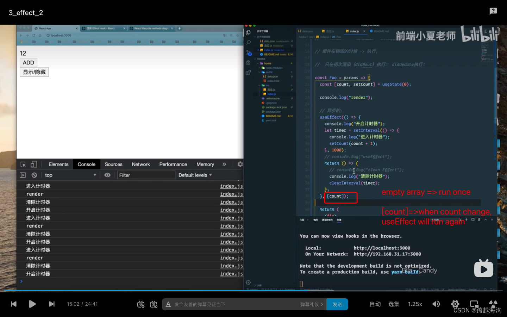Open the 选集 episode list
507x317 pixels.
[394, 304]
